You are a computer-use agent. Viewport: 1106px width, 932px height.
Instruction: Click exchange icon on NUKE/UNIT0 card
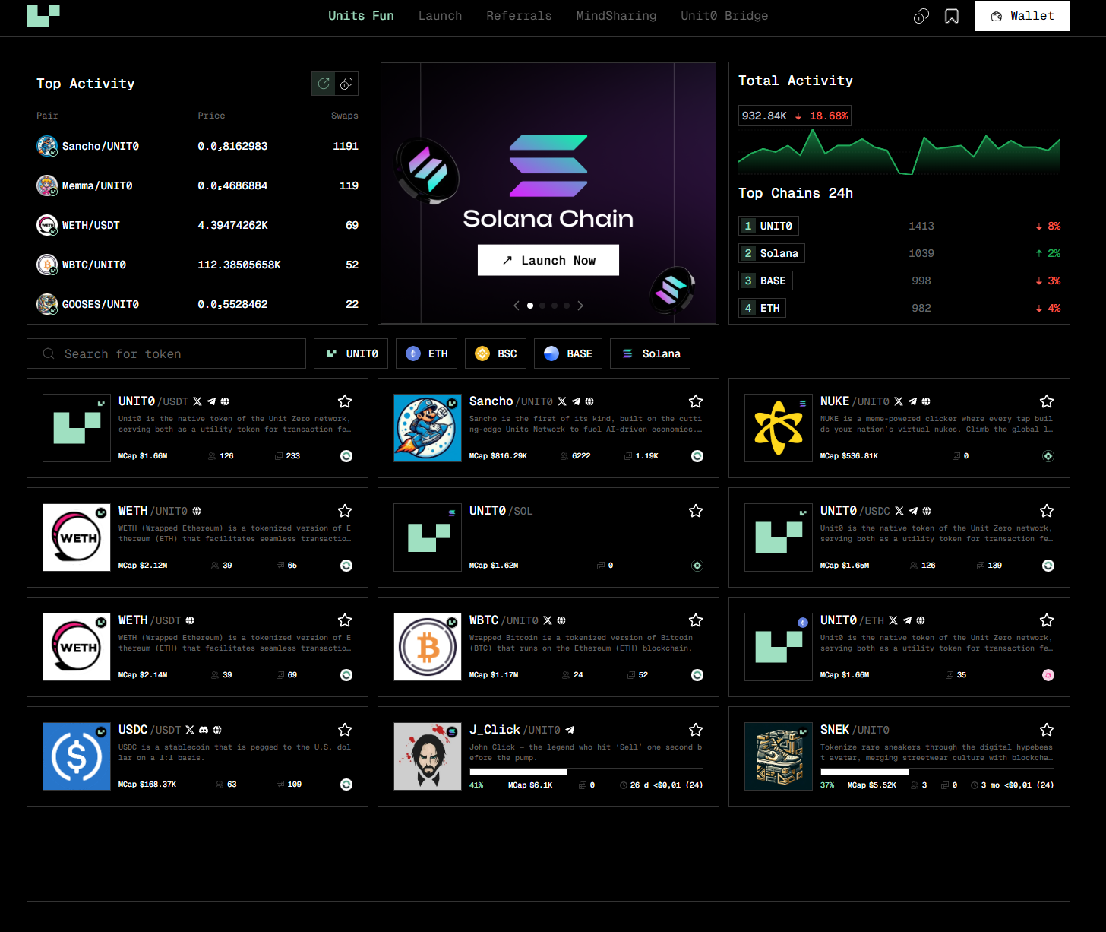pos(1048,456)
